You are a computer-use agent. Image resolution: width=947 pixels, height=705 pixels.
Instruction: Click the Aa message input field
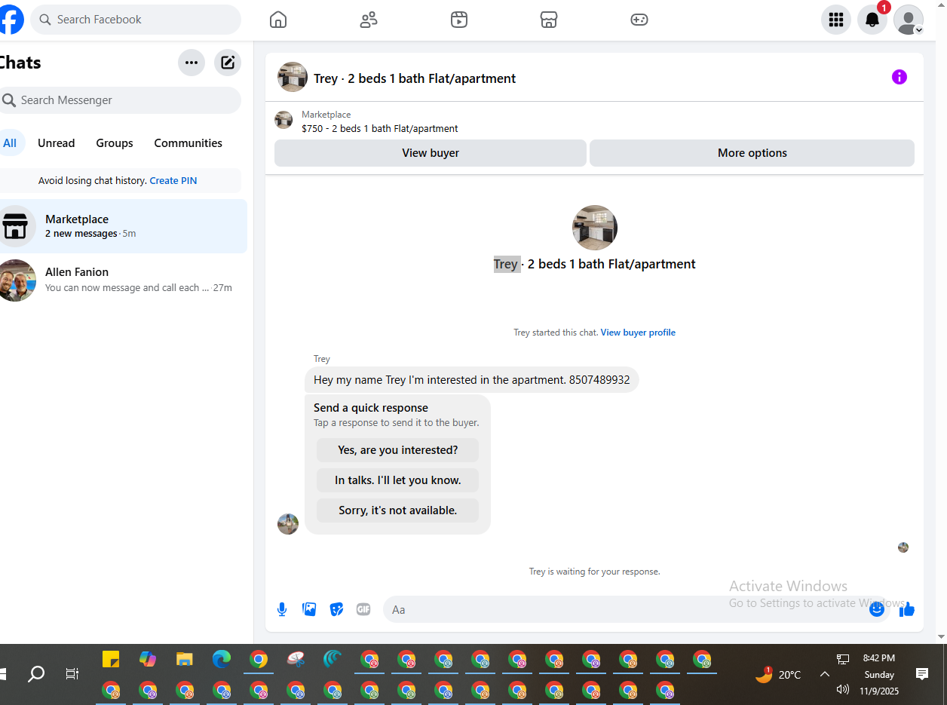pyautogui.click(x=626, y=609)
